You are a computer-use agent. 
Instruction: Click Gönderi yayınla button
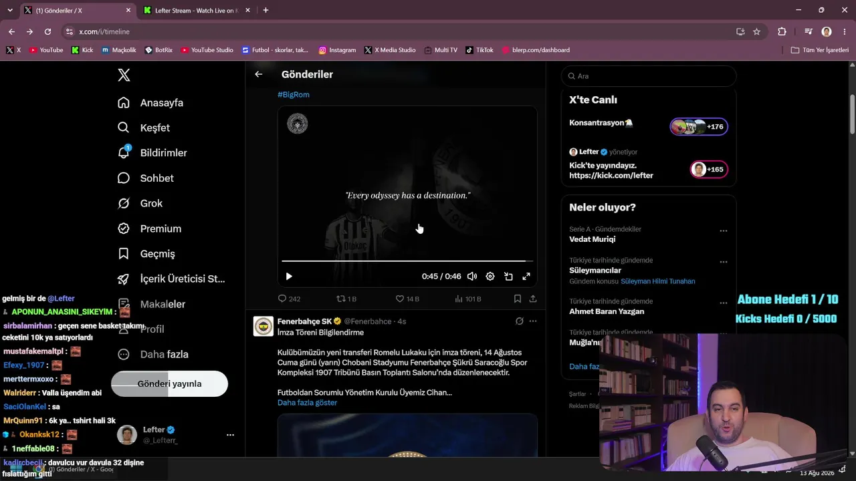(169, 384)
